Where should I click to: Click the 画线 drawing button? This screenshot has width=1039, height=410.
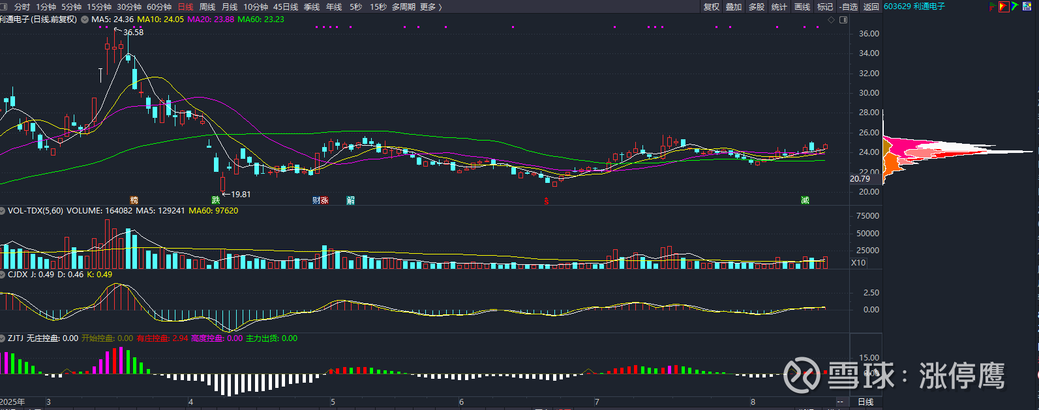click(802, 7)
